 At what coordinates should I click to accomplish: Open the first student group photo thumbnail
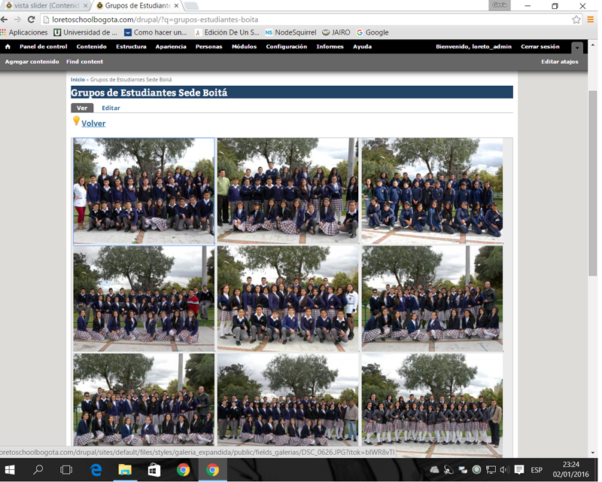click(x=144, y=191)
